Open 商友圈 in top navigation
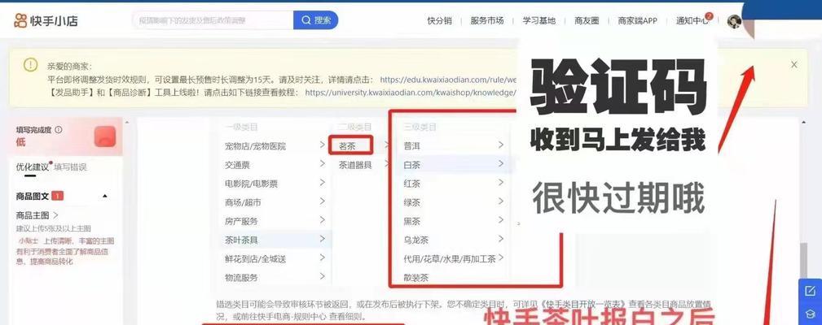 tap(587, 21)
